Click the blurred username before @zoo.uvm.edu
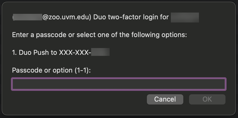Screen dimensions: 238x118 28,17
